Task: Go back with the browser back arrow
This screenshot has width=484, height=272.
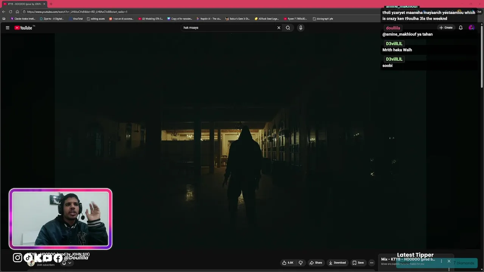Action: (4, 12)
